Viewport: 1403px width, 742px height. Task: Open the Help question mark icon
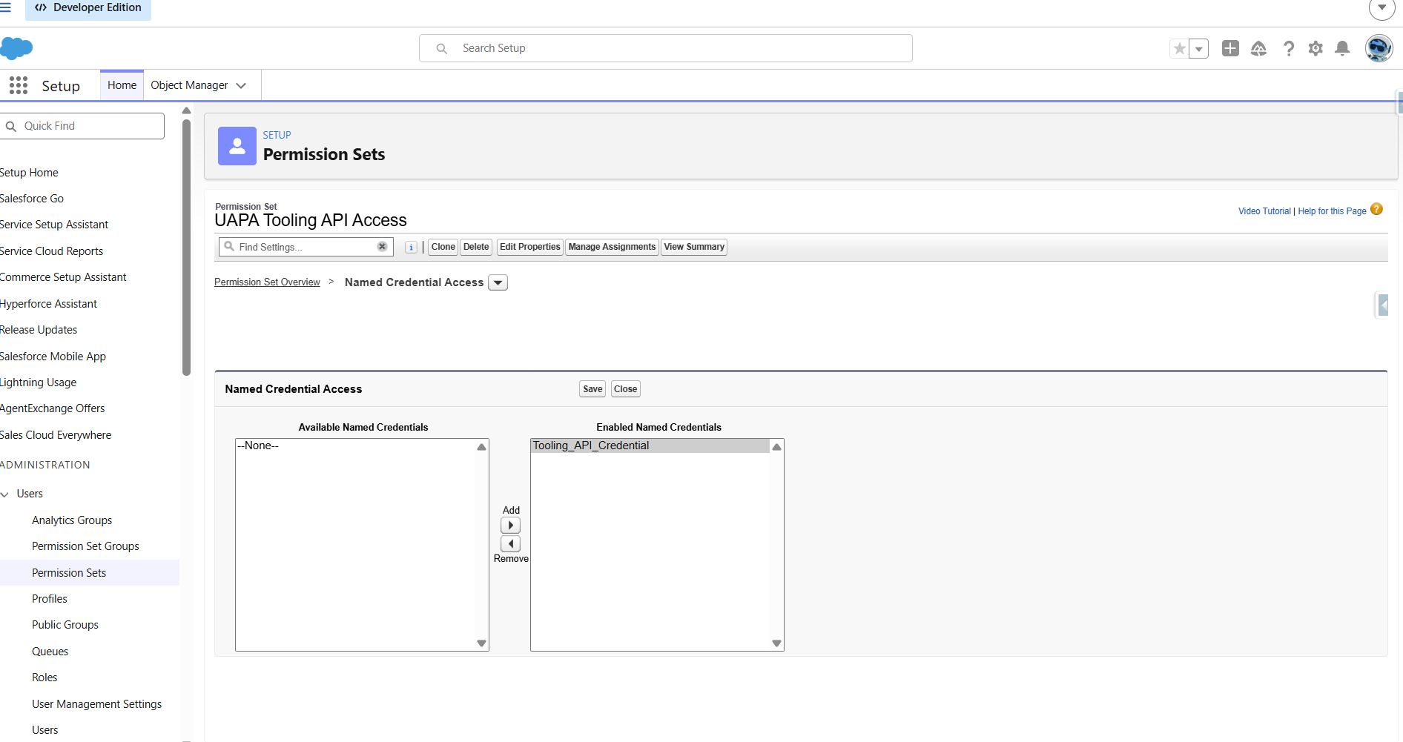coord(1289,48)
